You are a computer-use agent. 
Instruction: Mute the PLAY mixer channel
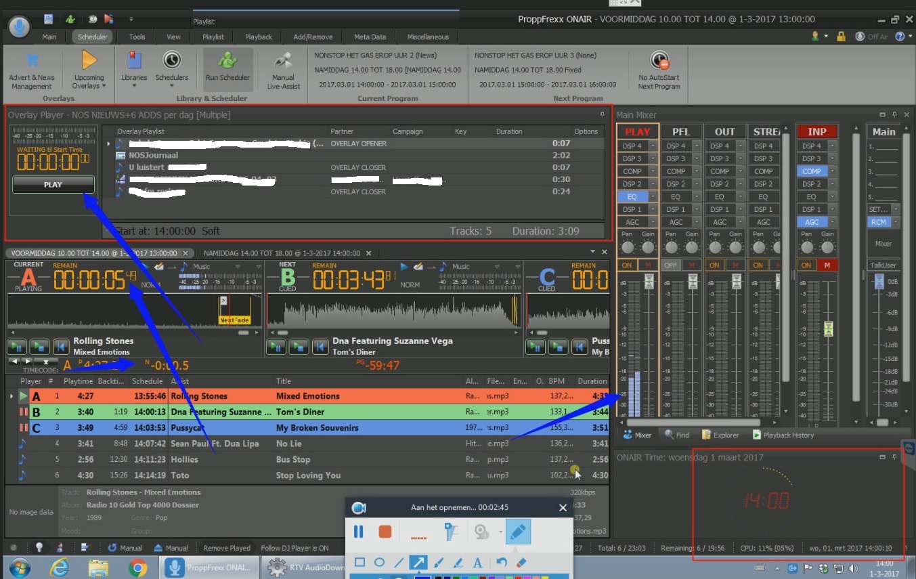pos(649,265)
